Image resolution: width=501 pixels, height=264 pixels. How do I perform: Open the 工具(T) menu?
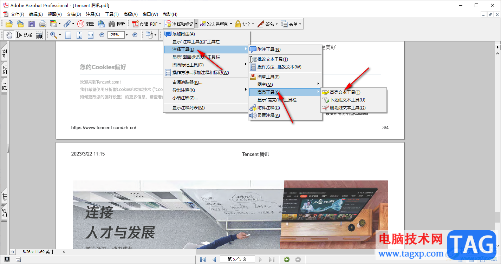pyautogui.click(x=112, y=14)
